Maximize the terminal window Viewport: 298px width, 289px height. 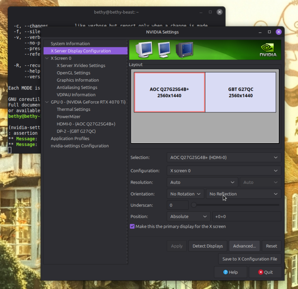[x=210, y=12]
